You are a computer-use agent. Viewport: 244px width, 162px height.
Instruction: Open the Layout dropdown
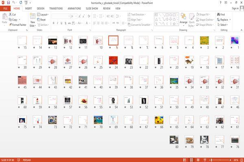(43, 15)
